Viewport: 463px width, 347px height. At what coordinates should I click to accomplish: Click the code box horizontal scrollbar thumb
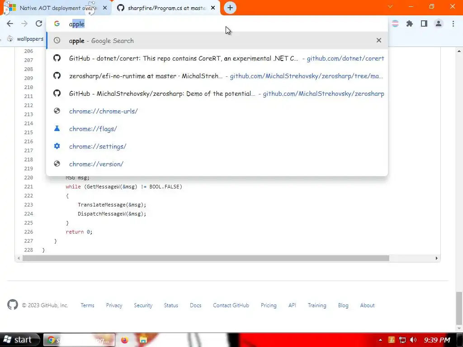(206, 258)
